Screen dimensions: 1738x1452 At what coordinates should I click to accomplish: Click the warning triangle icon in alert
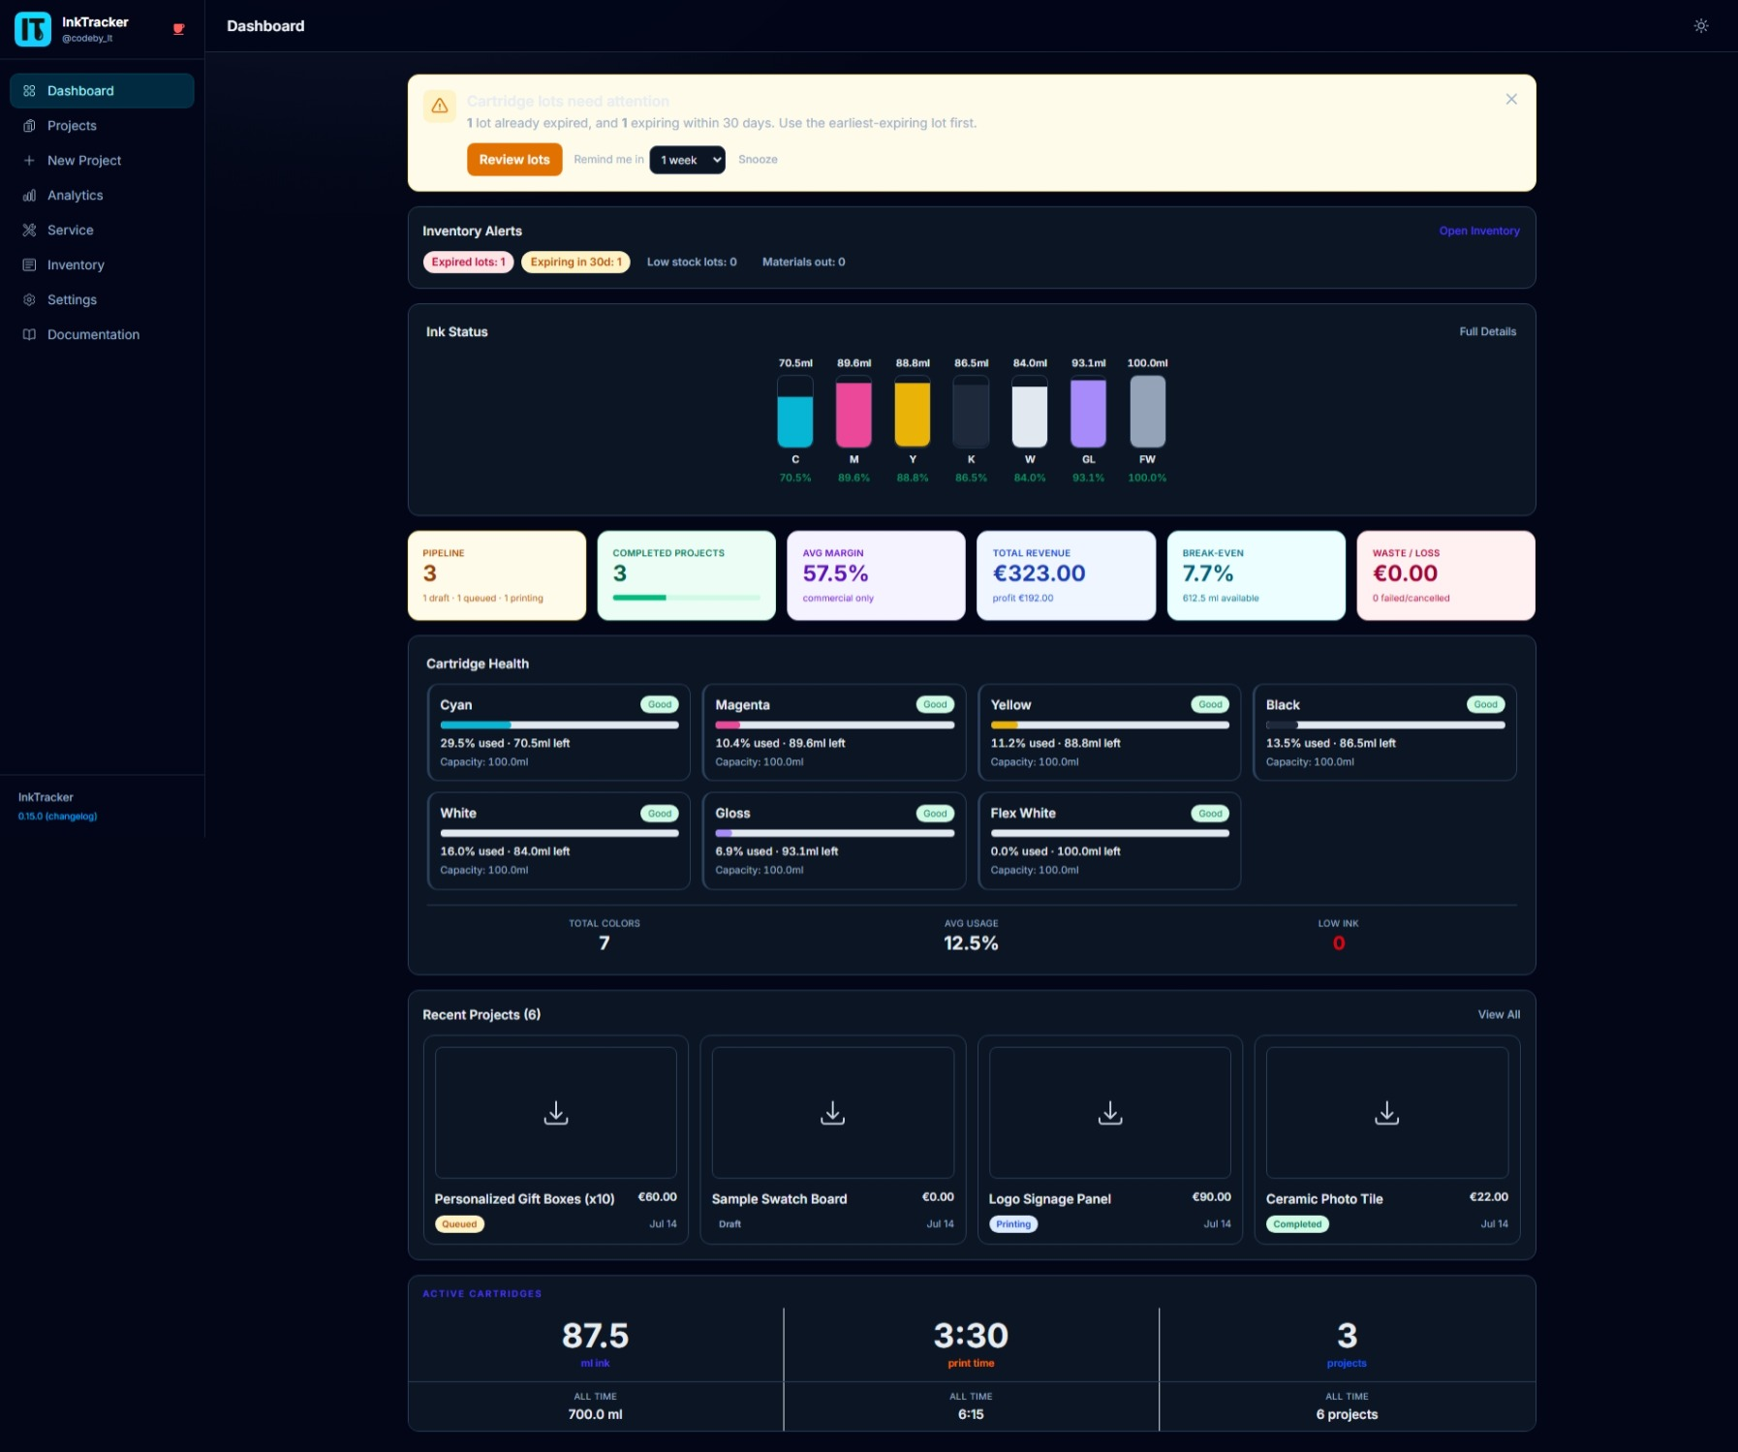click(440, 106)
